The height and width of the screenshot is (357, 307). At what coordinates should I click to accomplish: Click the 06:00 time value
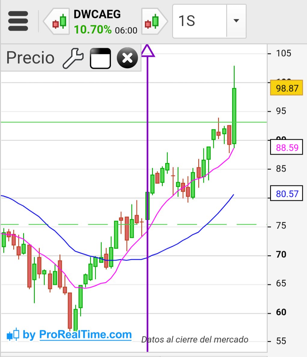pos(126,30)
